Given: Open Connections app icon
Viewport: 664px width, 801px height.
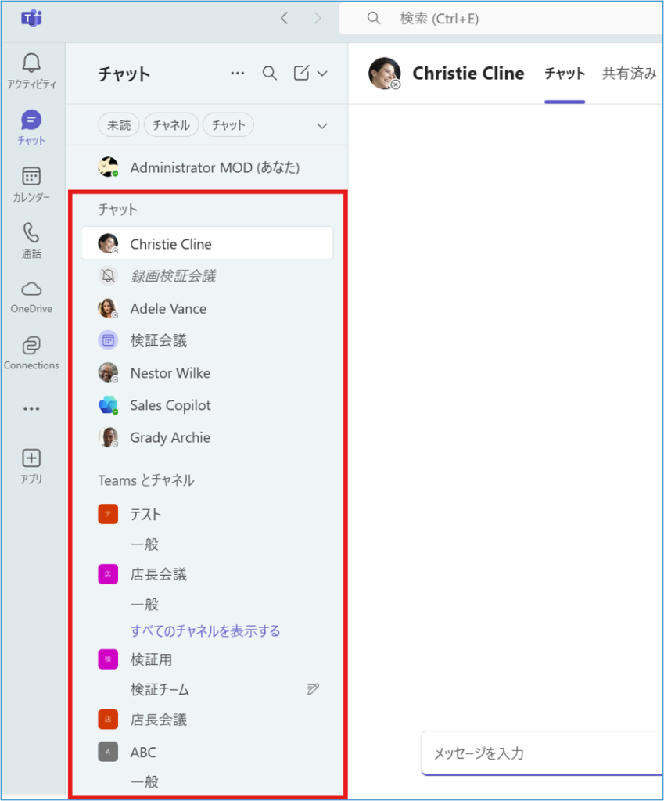Looking at the screenshot, I should [x=31, y=346].
